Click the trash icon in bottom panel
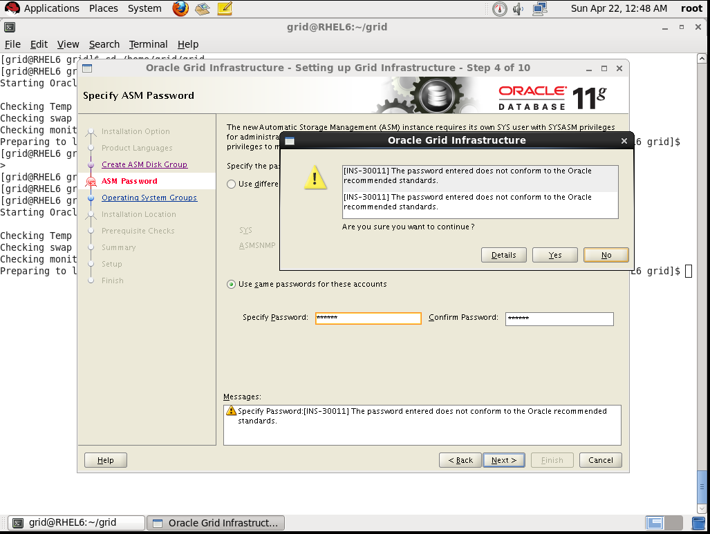This screenshot has width=710, height=534. (699, 523)
